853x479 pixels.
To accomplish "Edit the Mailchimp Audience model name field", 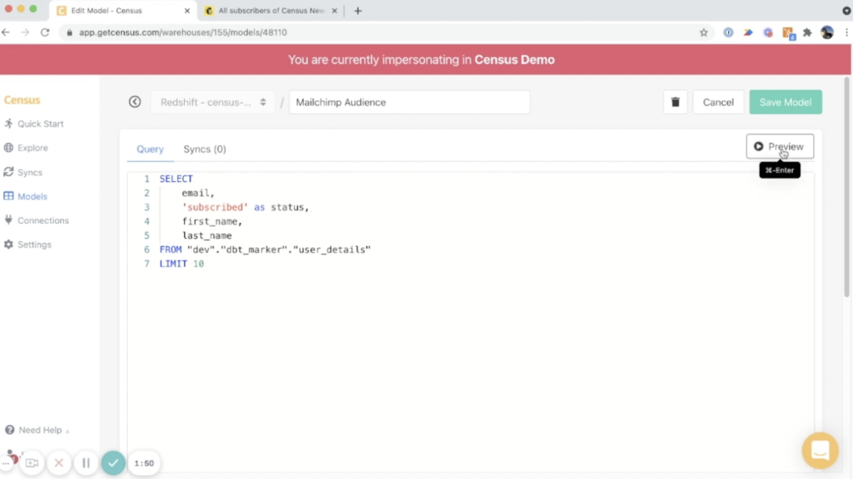I will pyautogui.click(x=409, y=102).
